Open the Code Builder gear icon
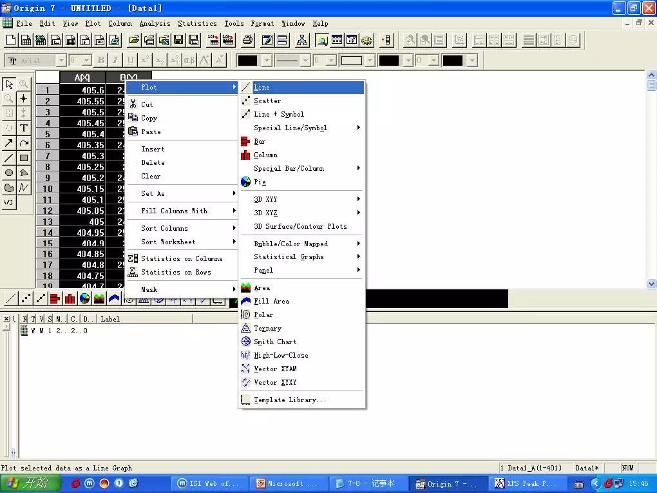 pyautogui.click(x=367, y=40)
